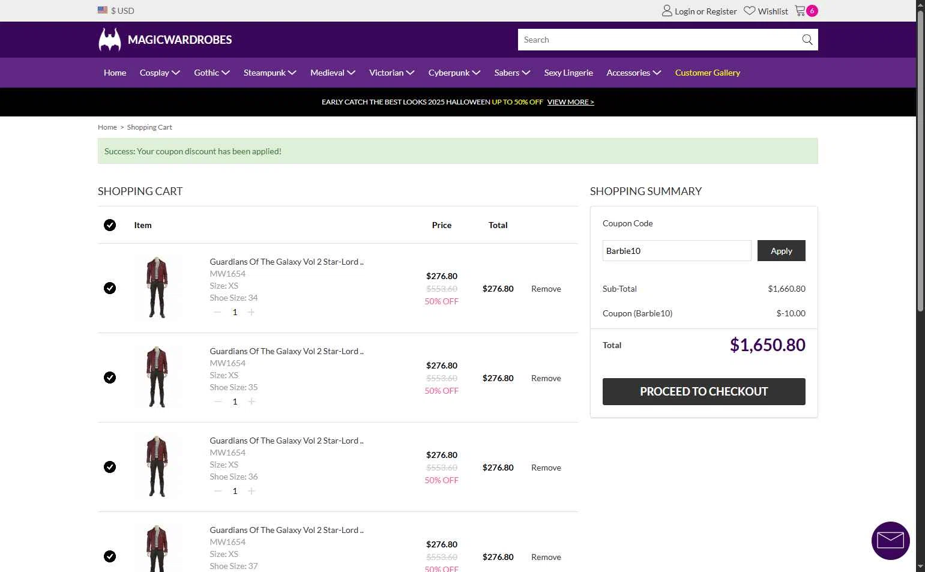Uncheck the Shoe Size 36 item checkbox

tap(110, 467)
